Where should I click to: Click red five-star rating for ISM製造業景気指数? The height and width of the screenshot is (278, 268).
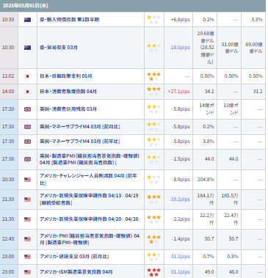pos(153,272)
